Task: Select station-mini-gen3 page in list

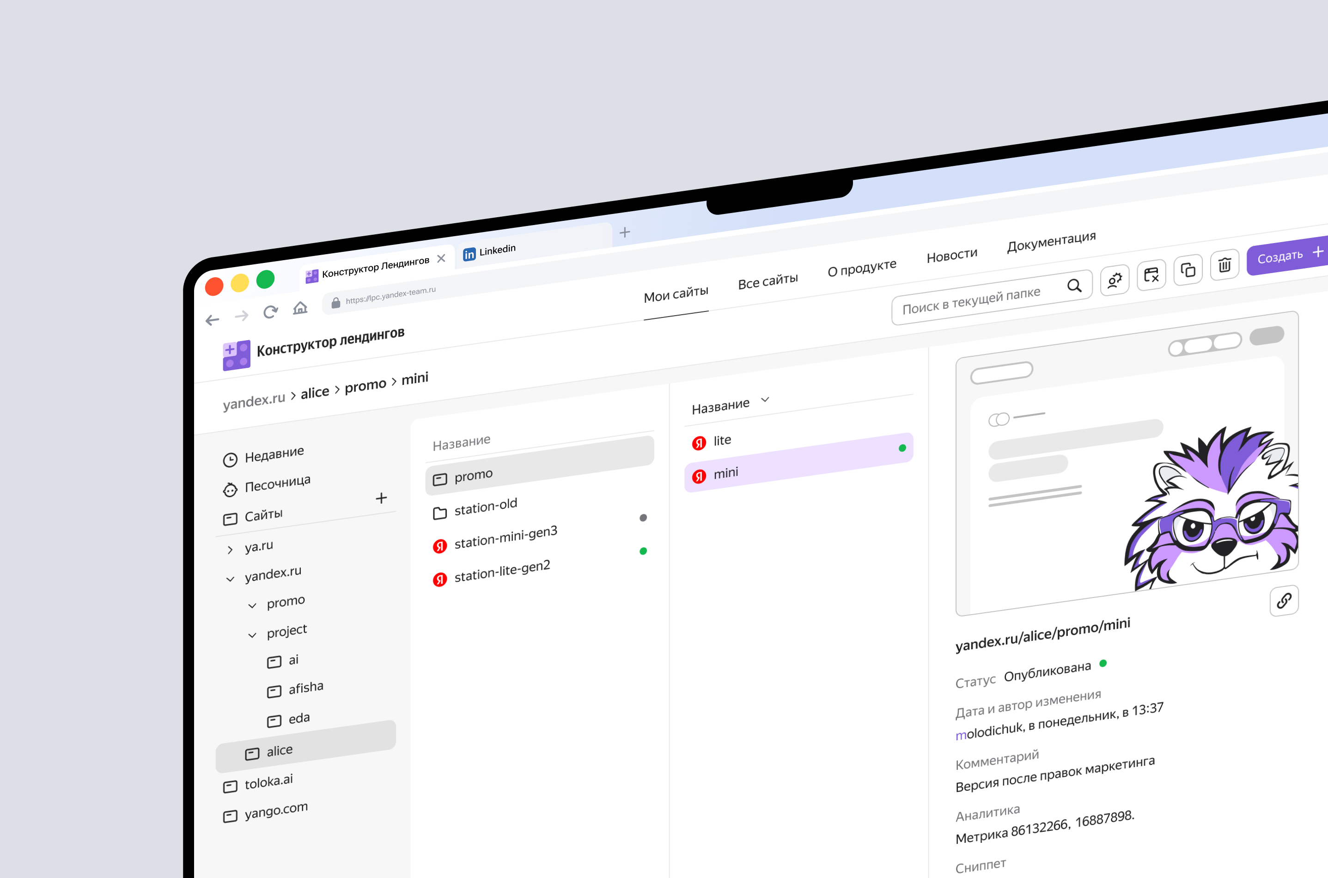Action: click(x=505, y=537)
